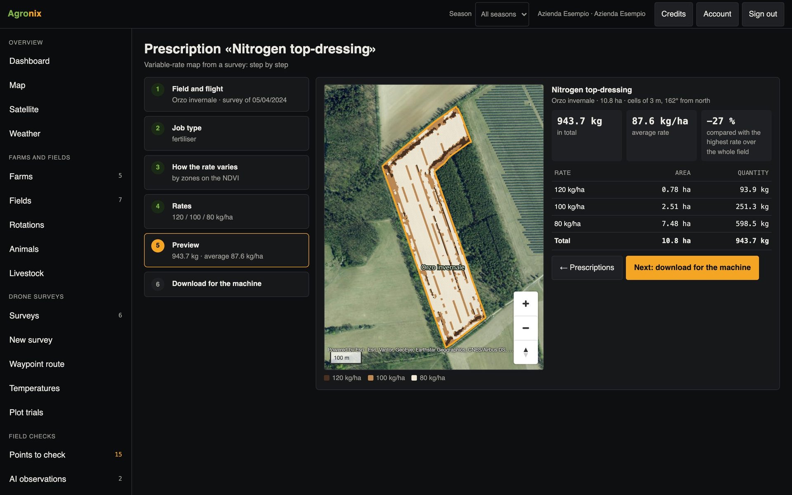Viewport: 792px width, 495px height.
Task: Open Satellite section
Action: click(x=66, y=110)
